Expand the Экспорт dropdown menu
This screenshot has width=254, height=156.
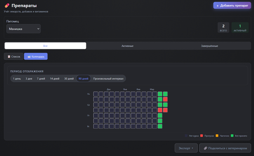[186, 148]
